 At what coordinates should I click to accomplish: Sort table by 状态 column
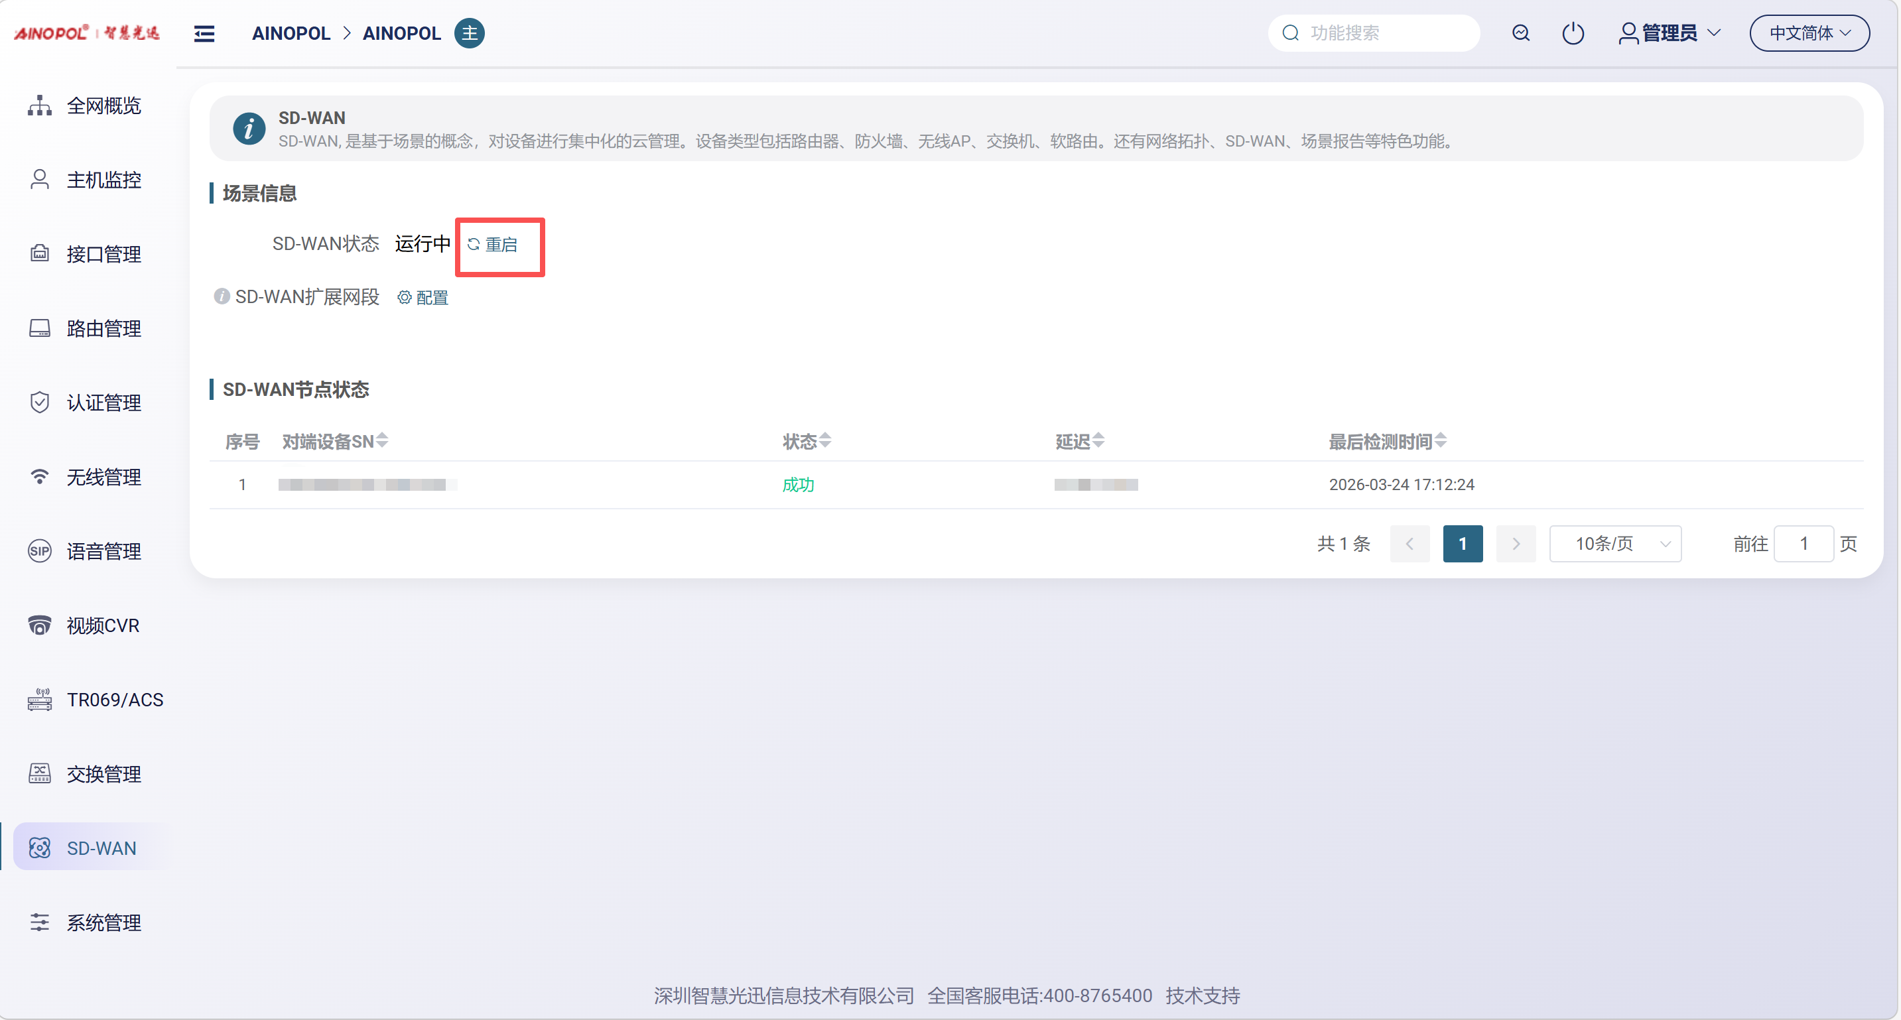click(x=825, y=440)
